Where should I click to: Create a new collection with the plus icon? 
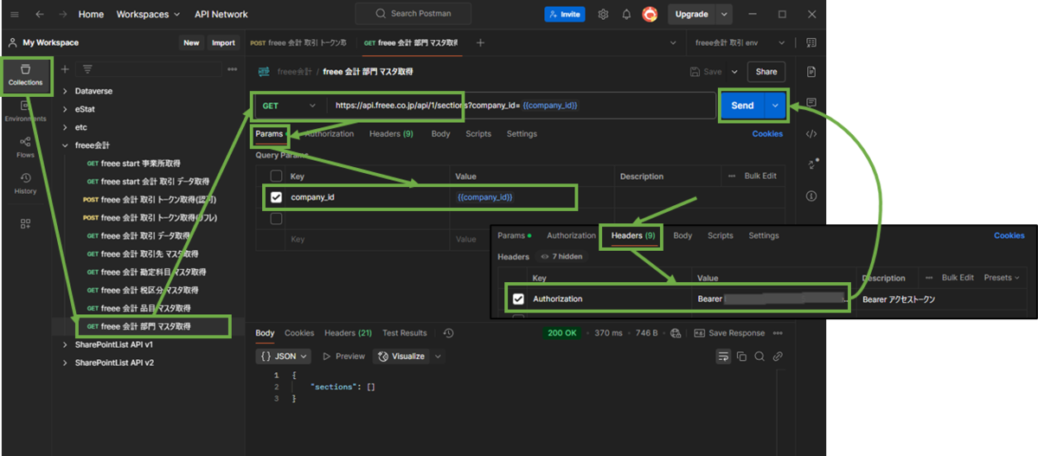[65, 69]
